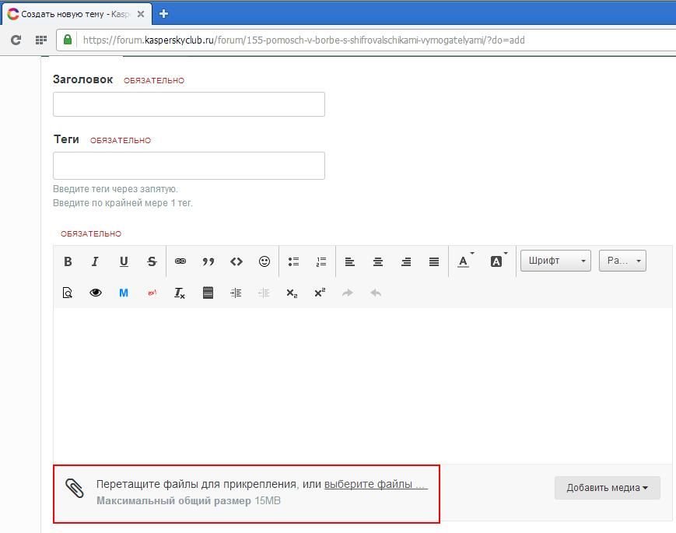The height and width of the screenshot is (533, 676).
Task: Open the emoticon smiley picker
Action: coord(264,261)
